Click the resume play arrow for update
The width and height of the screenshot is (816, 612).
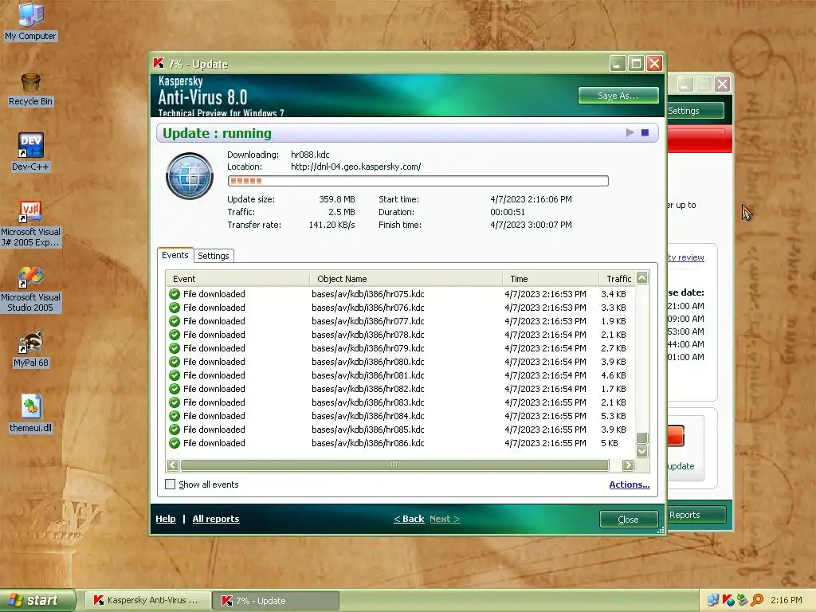point(630,133)
